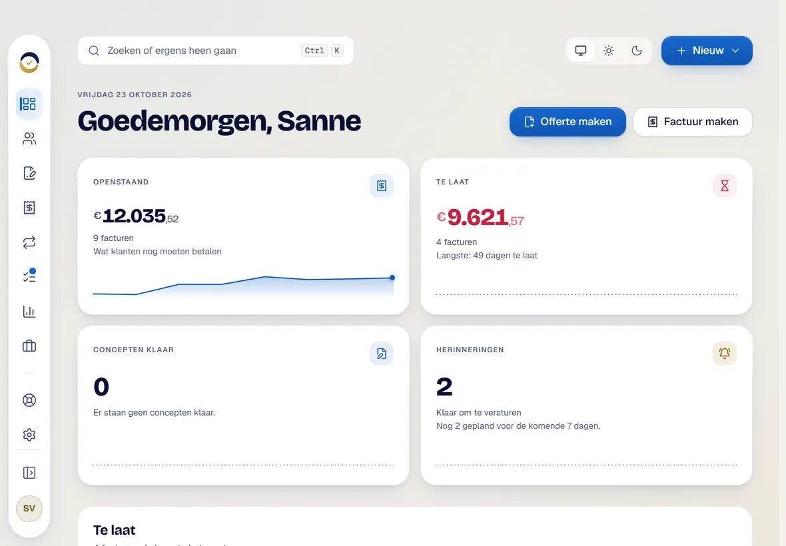Screen dimensions: 786x546
Task: Switch to light theme sun toggle
Action: coord(609,51)
